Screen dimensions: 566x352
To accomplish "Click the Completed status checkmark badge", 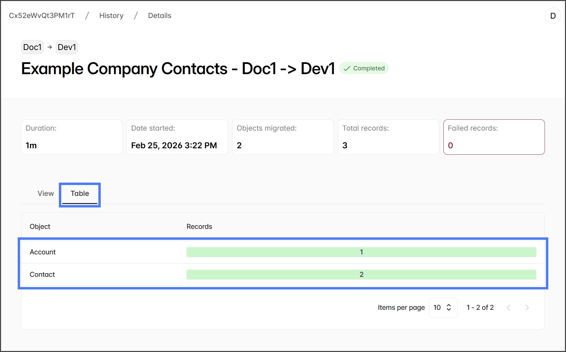I will [364, 68].
